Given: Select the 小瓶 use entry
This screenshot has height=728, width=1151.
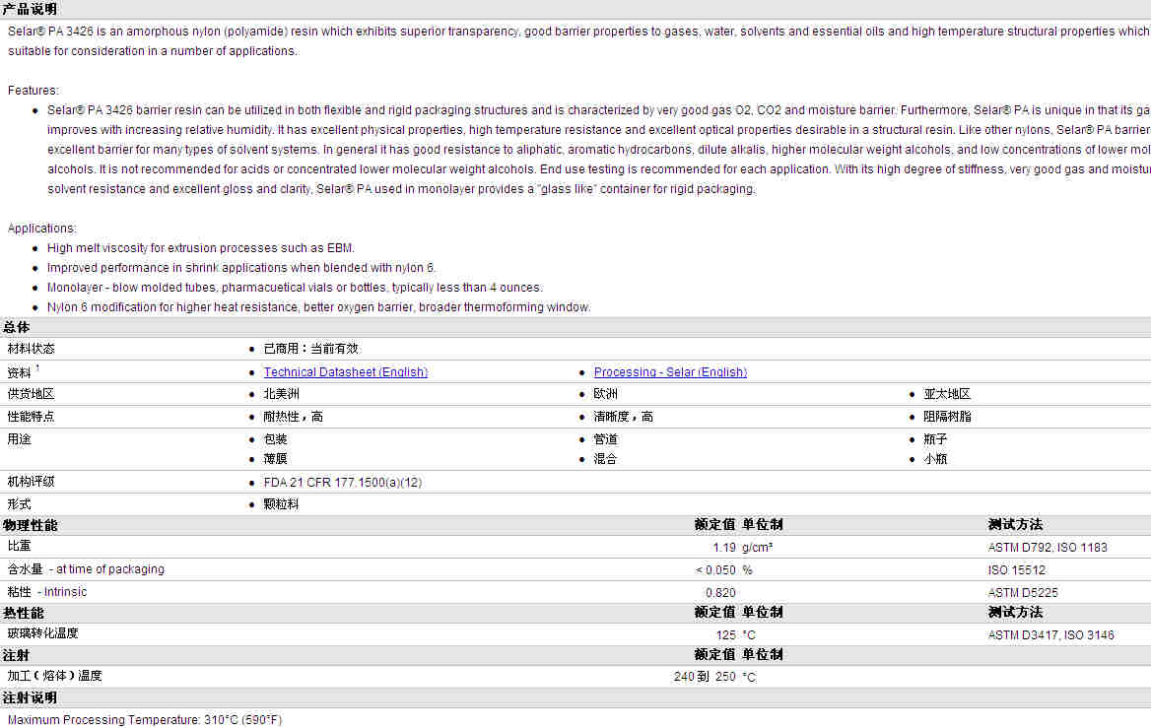Looking at the screenshot, I should [x=935, y=459].
